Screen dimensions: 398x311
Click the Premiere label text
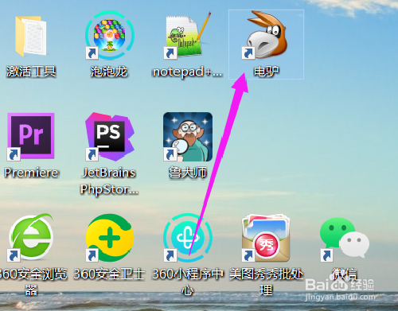pyautogui.click(x=31, y=173)
